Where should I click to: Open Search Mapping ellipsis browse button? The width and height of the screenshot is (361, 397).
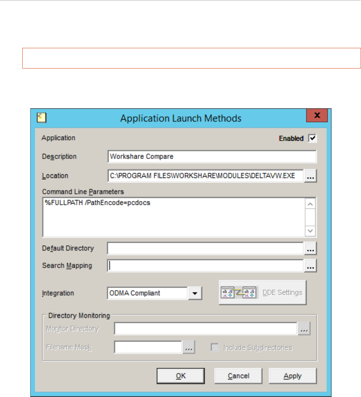click(310, 266)
